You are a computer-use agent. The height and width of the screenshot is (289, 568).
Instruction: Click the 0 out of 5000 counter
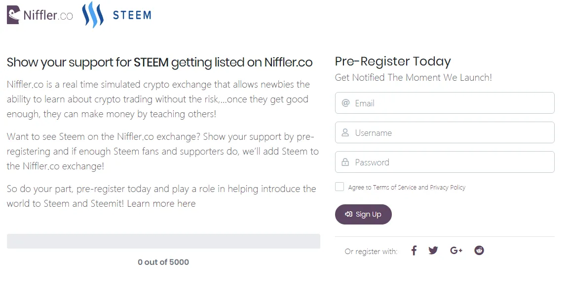click(x=163, y=262)
